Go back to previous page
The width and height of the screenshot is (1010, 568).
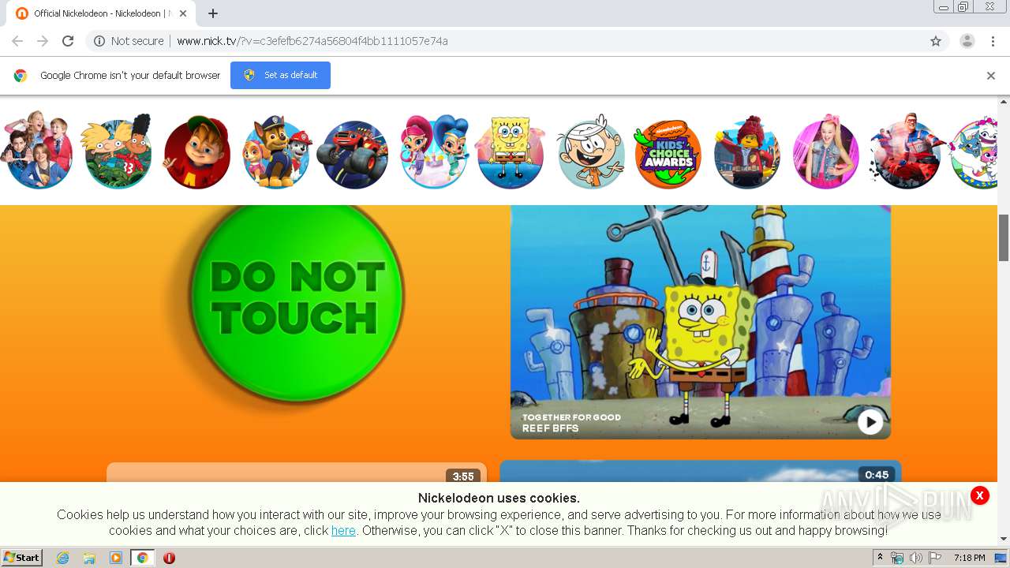pyautogui.click(x=17, y=41)
